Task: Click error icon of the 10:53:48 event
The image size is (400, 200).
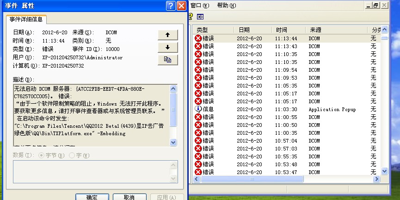Action: [x=198, y=164]
